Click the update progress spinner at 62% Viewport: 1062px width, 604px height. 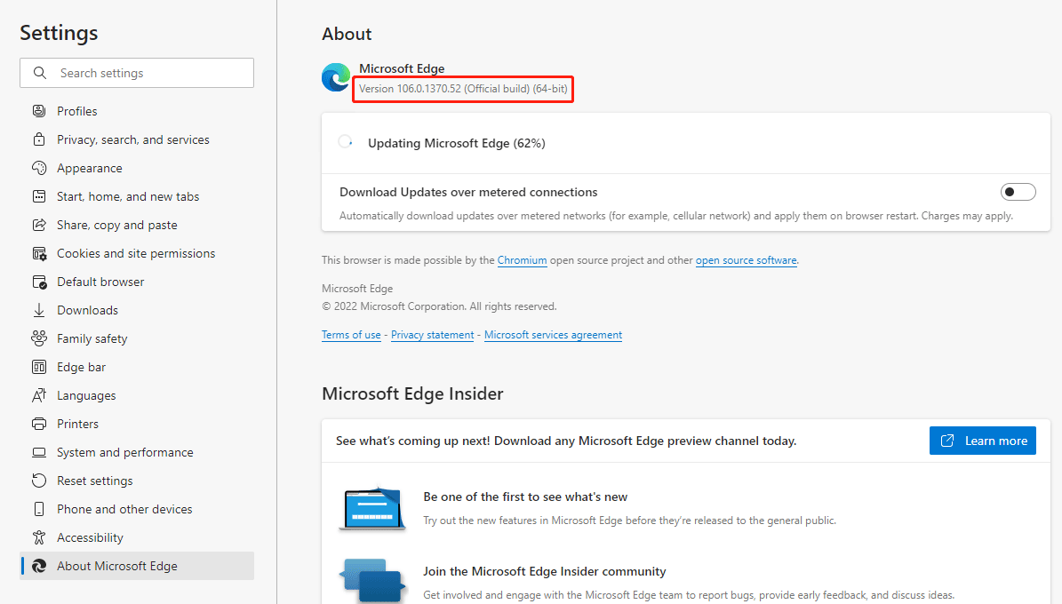click(345, 142)
